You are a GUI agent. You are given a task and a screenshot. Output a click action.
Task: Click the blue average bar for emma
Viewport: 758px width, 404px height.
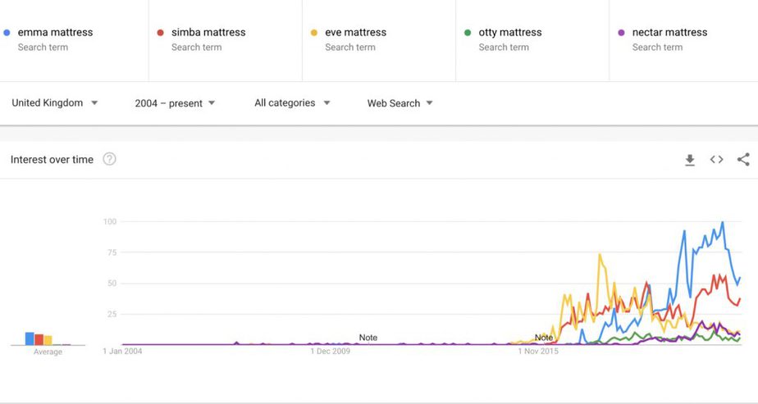[x=30, y=338]
